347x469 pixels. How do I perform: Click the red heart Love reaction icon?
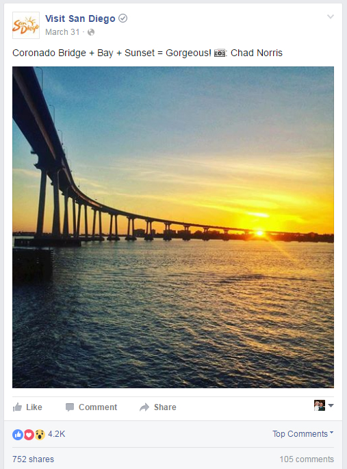click(x=29, y=434)
